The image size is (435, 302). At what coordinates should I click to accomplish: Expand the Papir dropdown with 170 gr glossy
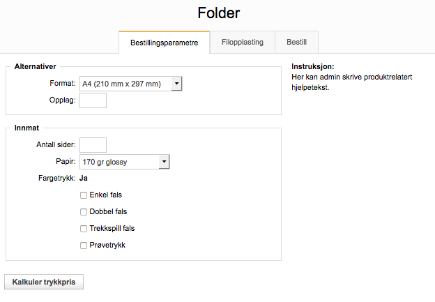point(125,162)
